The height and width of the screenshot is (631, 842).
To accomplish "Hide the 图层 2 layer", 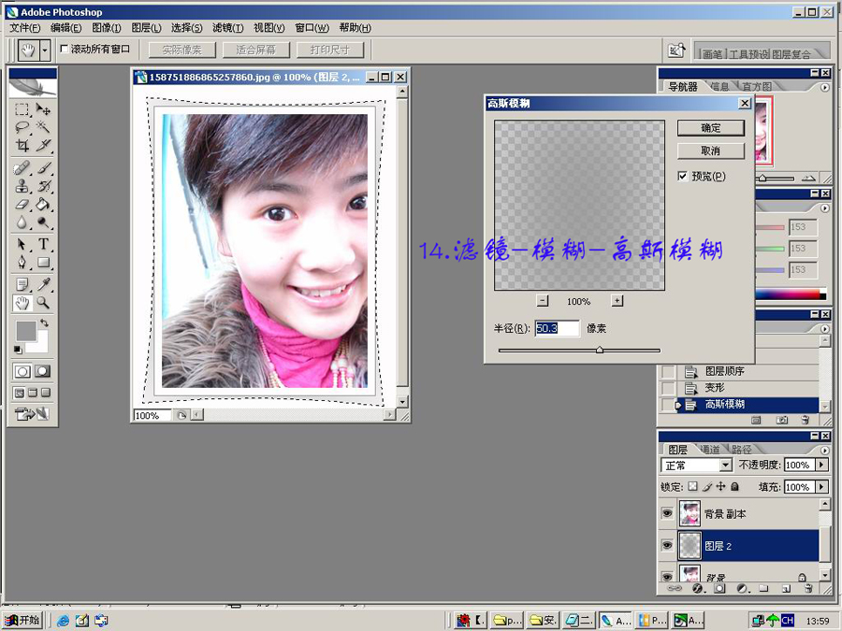I will 667,545.
